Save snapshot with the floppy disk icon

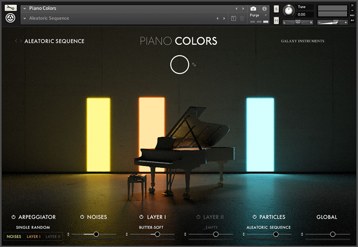pos(233,18)
